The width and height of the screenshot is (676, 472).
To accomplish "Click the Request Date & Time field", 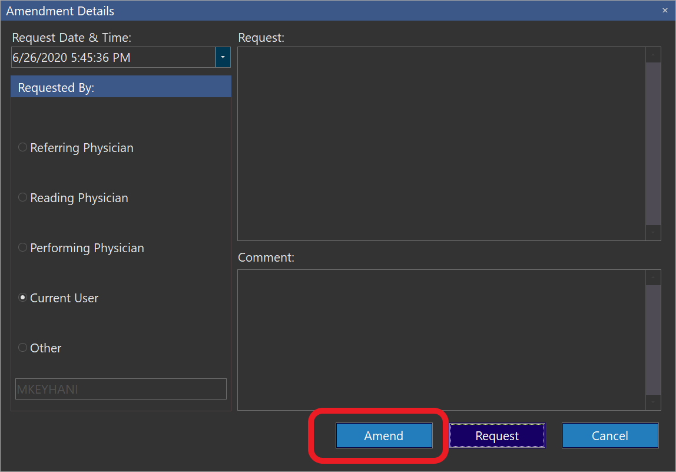I will pyautogui.click(x=113, y=58).
